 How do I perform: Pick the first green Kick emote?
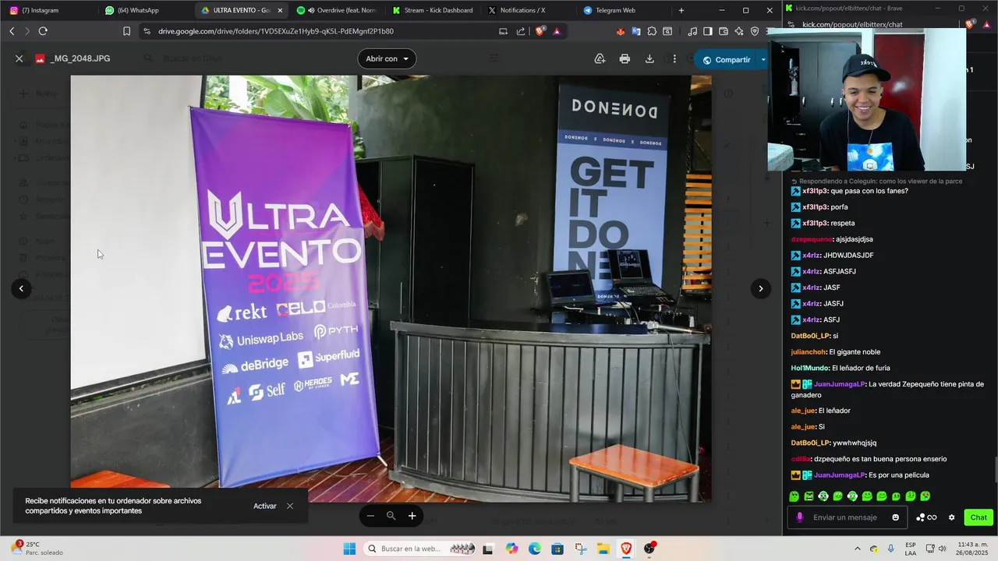click(794, 496)
